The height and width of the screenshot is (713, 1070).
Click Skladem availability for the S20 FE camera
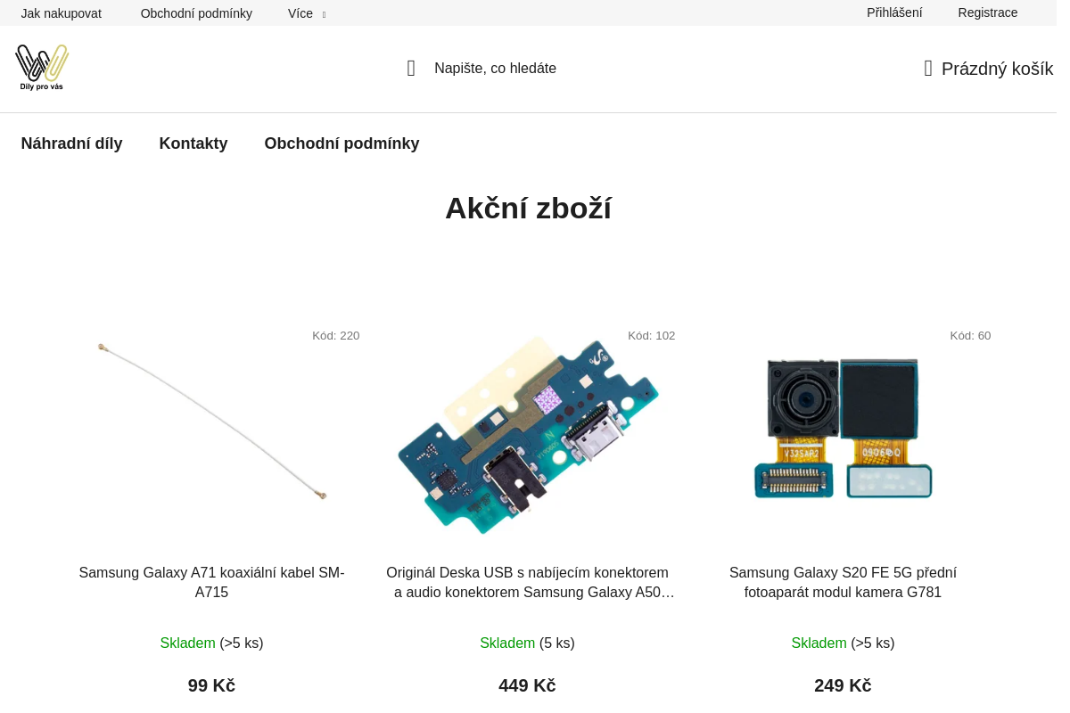tap(844, 643)
